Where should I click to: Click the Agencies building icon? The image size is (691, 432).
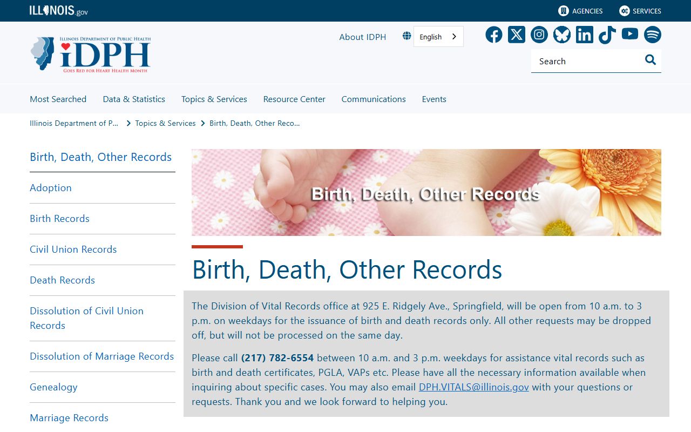click(564, 11)
